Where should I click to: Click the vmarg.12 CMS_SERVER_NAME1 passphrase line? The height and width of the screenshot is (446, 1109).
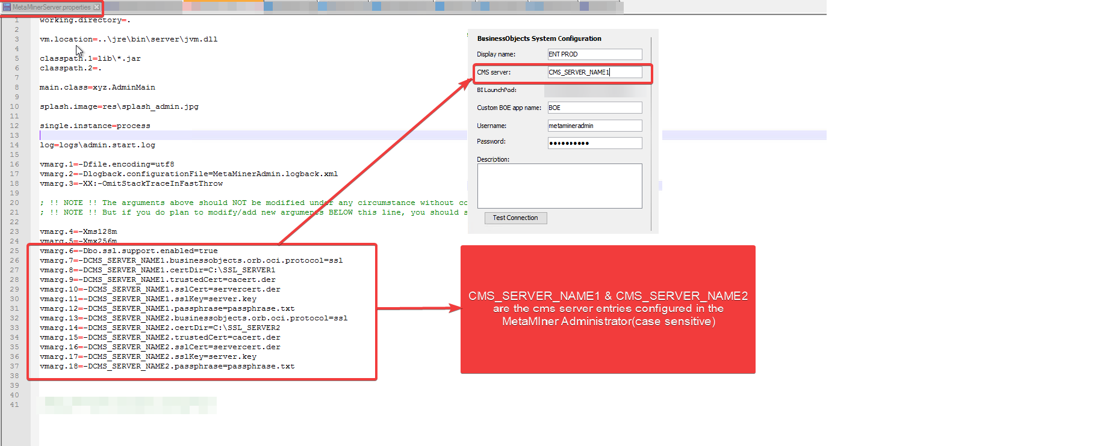click(x=167, y=309)
